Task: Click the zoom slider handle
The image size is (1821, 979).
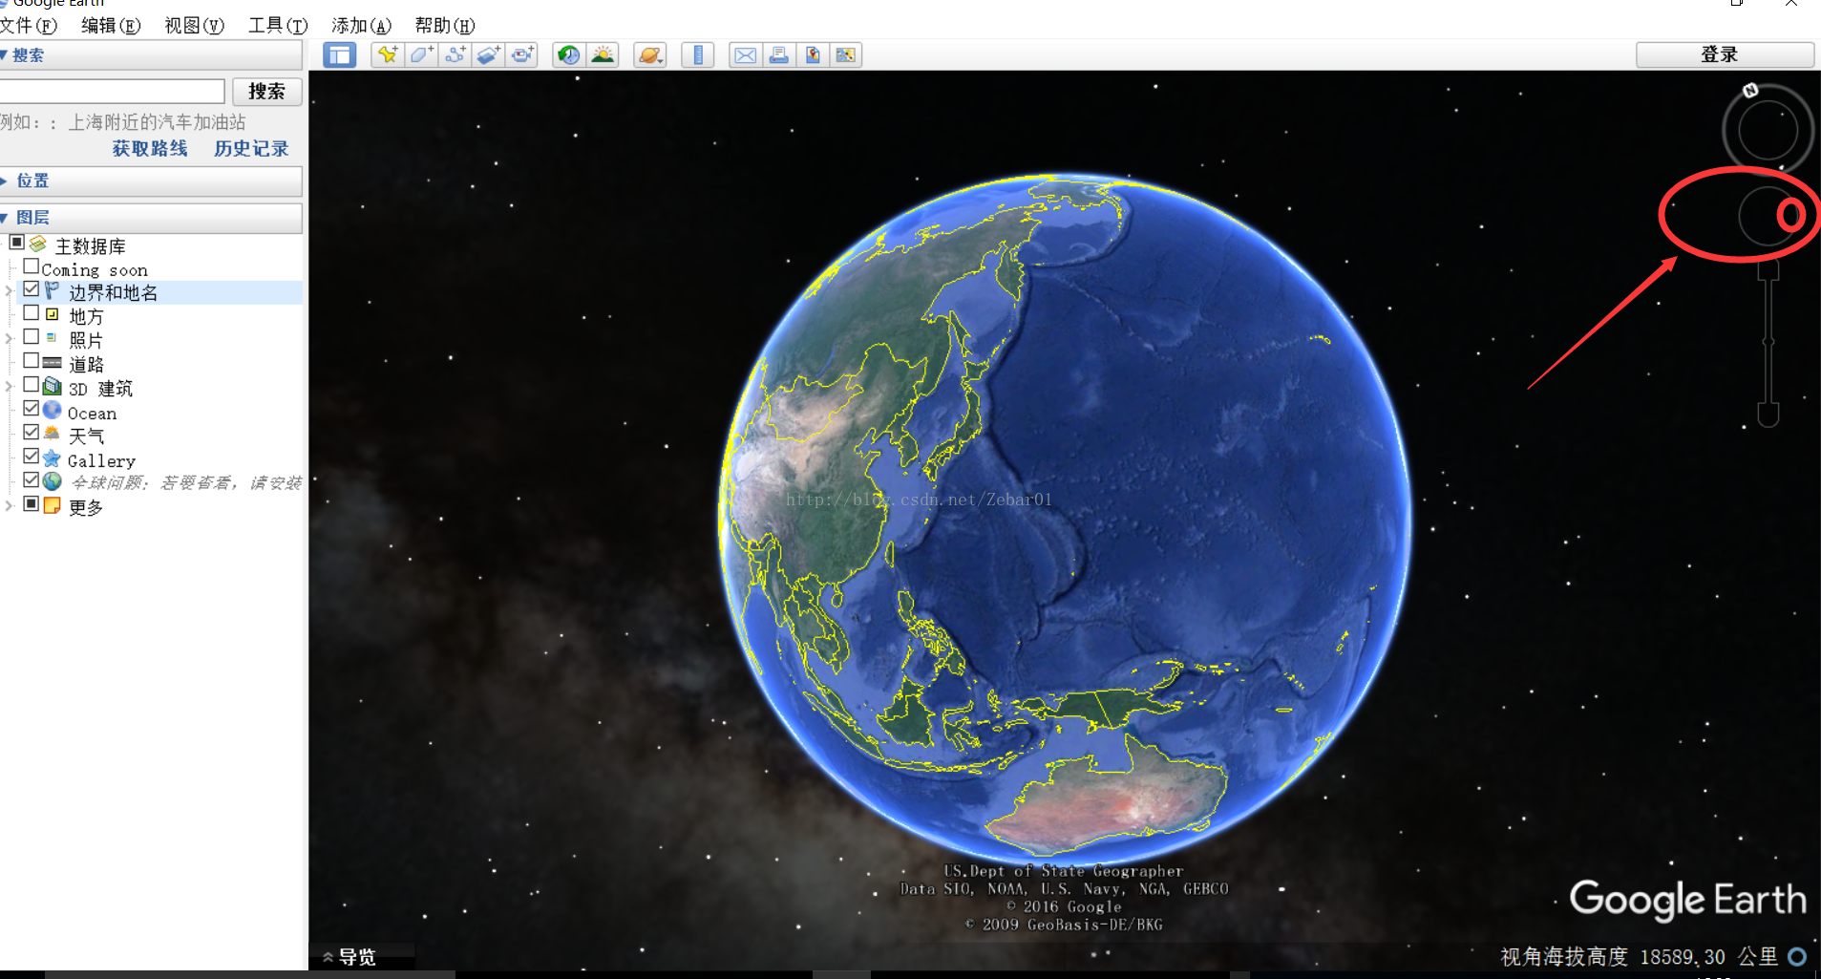Action: pyautogui.click(x=1768, y=341)
